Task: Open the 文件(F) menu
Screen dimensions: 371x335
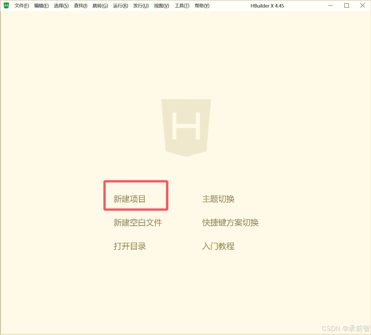Action: pyautogui.click(x=22, y=6)
